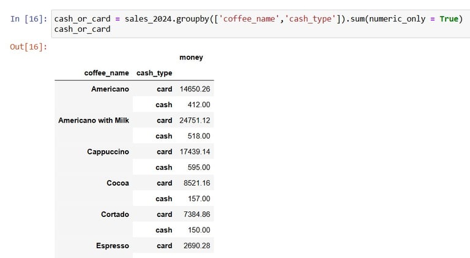The width and height of the screenshot is (470, 258).
Task: Select the Cortado row label
Action: pyautogui.click(x=115, y=214)
